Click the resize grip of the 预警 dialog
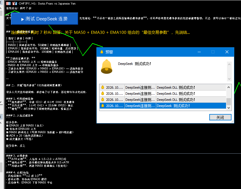Viewport: 241px width, 189px height. pyautogui.click(x=232, y=122)
